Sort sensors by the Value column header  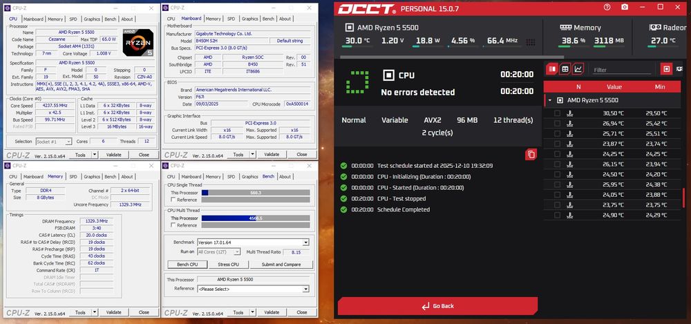tap(614, 87)
